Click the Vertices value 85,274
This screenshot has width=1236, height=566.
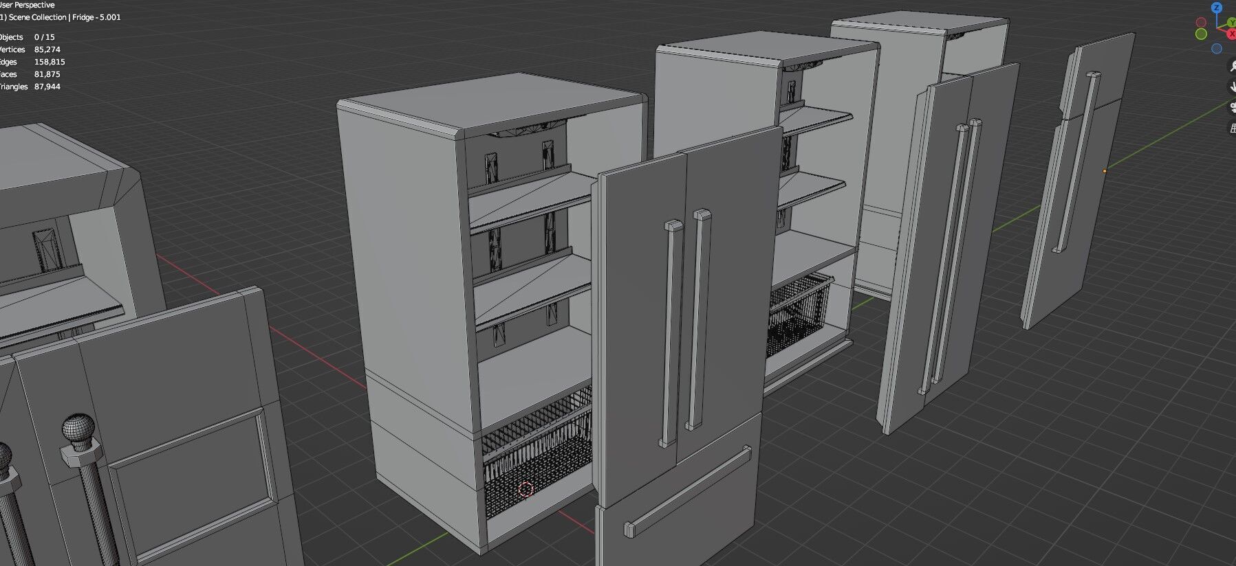[x=47, y=49]
